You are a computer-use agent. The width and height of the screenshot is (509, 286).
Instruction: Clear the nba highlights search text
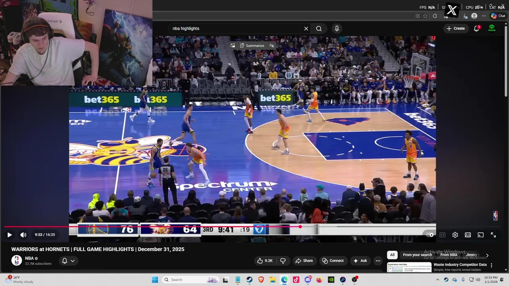306,29
